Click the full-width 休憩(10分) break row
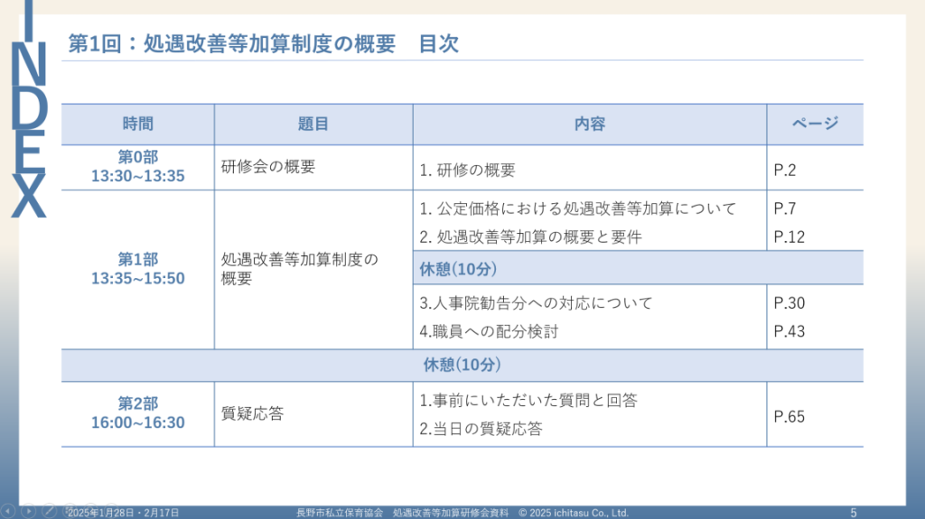This screenshot has width=925, height=519. tap(462, 365)
